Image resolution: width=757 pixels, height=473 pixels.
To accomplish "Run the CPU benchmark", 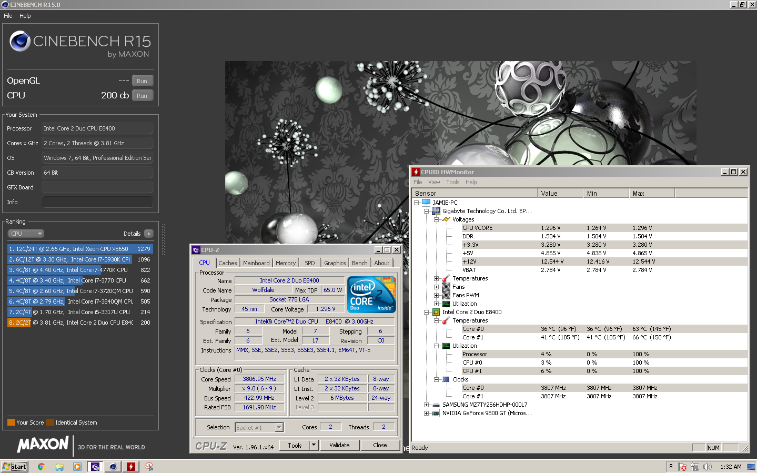I will coord(142,96).
